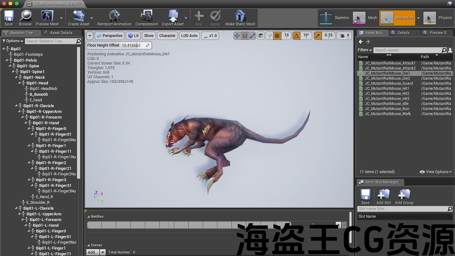Open the Filters dropdown in Asset Browser
455x256 pixels.
click(365, 50)
